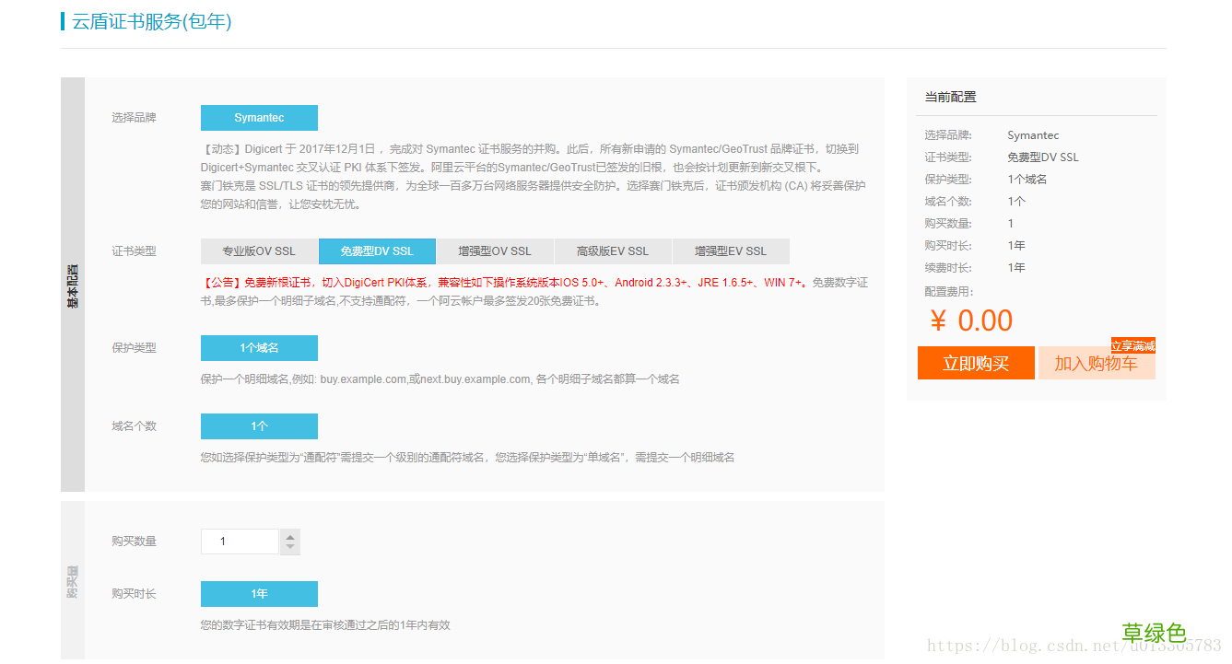The width and height of the screenshot is (1232, 664).
Task: Open the 购买 sidebar section
Action: [72, 578]
